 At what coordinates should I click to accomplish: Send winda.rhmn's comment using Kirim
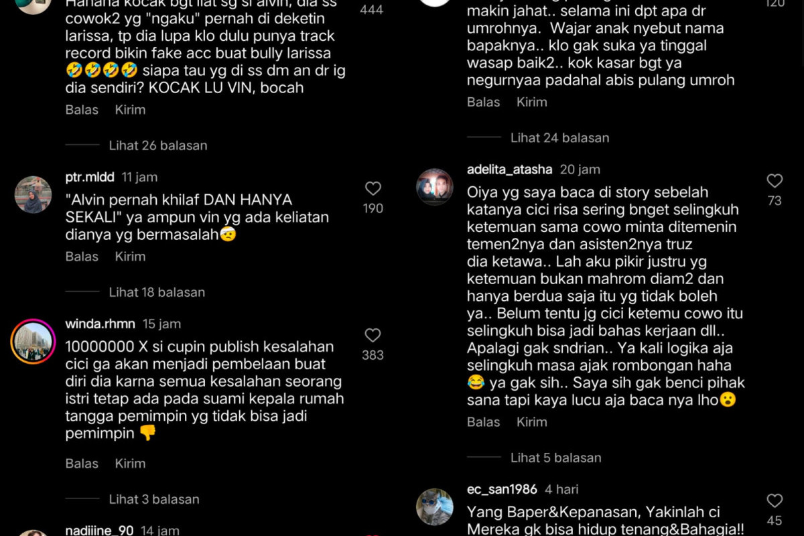pos(130,464)
